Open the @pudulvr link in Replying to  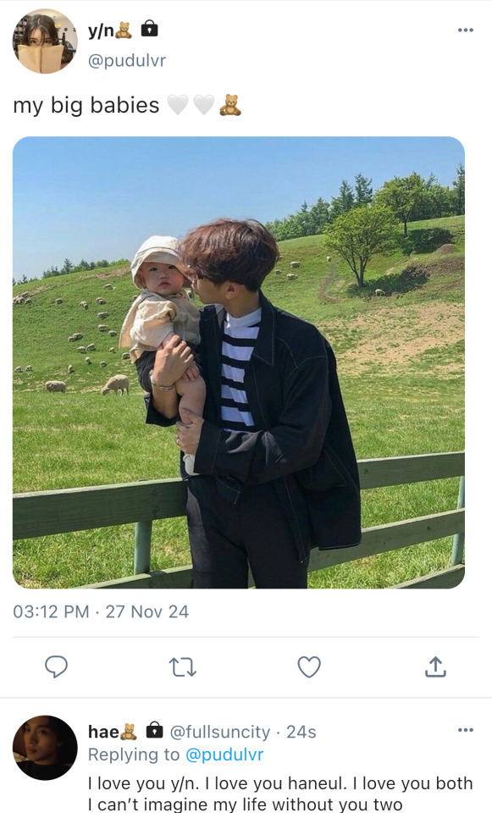click(224, 755)
